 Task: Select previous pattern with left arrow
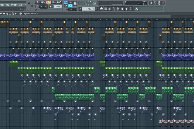coord(80,9)
